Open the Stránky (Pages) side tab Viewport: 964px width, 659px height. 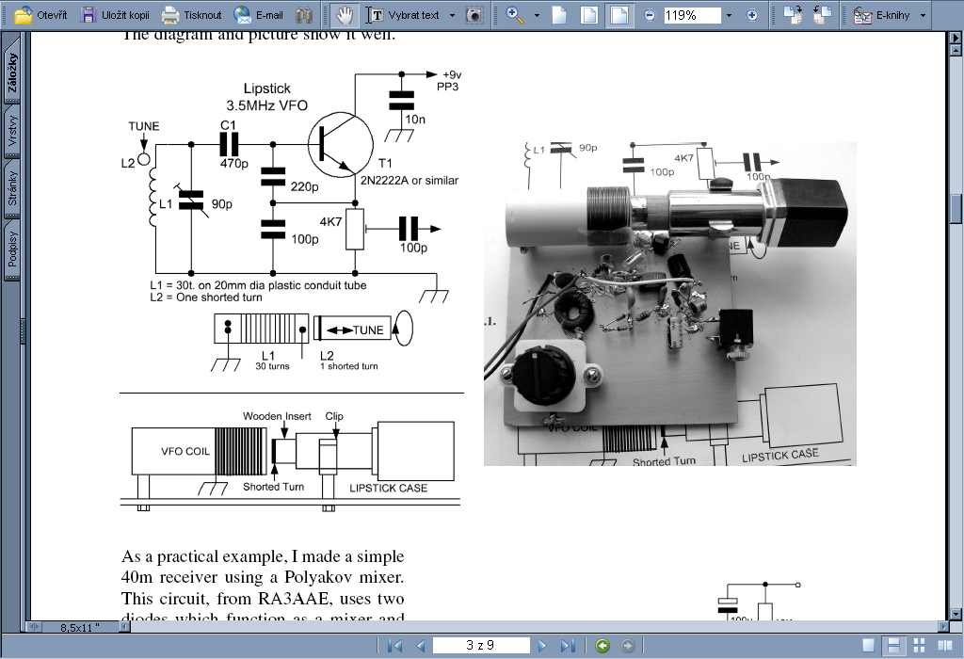tap(12, 188)
